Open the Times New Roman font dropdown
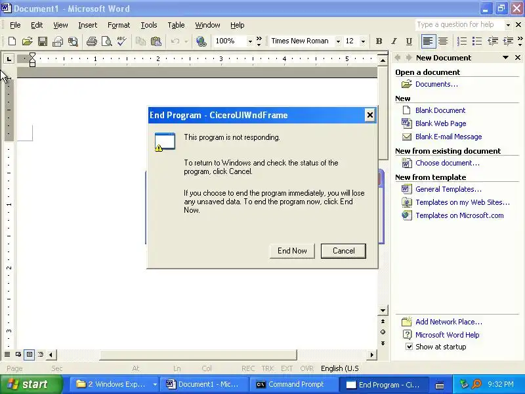The width and height of the screenshot is (525, 394). coord(338,41)
